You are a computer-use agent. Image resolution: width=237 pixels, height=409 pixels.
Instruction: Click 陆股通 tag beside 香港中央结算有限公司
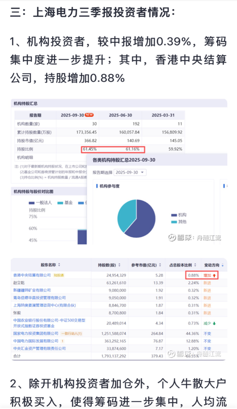(x=59, y=275)
